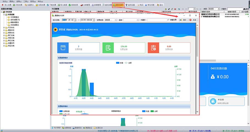The height and width of the screenshot is (132, 250).
Task: Collapse the 所有发票 tree root
Action: 1,12
